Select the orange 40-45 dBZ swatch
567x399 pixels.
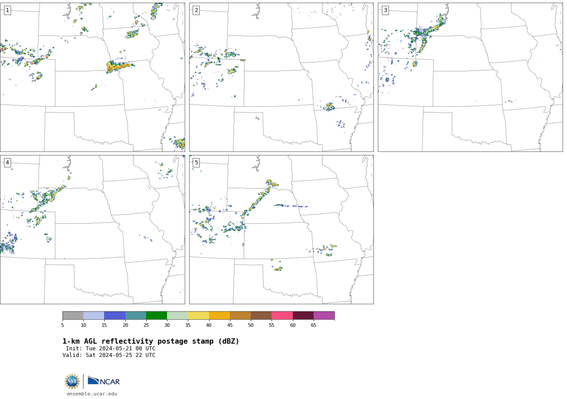[x=219, y=316]
